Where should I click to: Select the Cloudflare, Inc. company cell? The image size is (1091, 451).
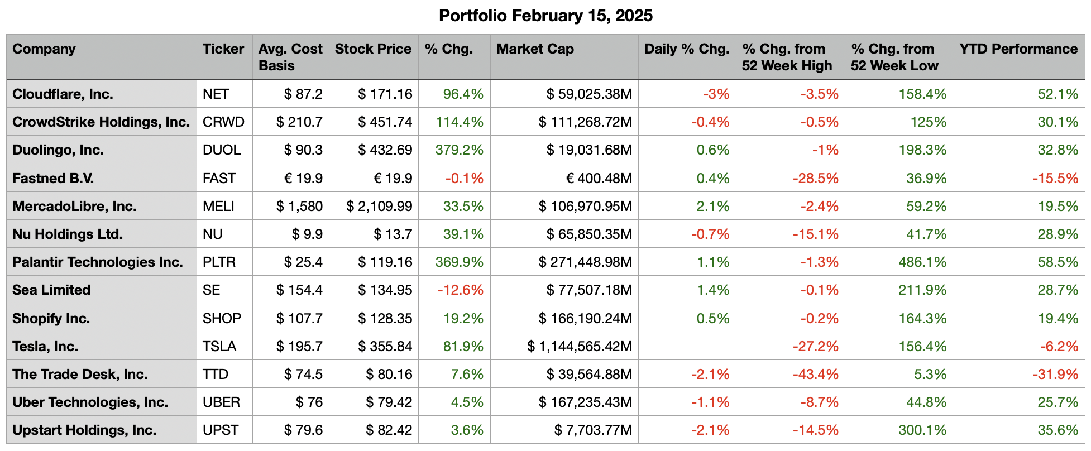[x=63, y=94]
